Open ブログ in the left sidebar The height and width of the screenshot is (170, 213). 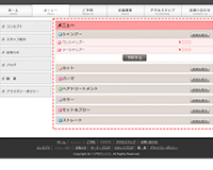click(x=25, y=65)
